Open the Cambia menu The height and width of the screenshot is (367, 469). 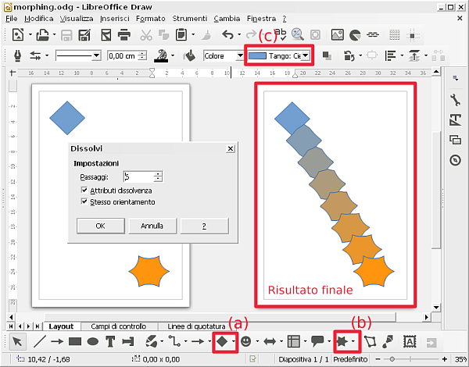coord(227,17)
